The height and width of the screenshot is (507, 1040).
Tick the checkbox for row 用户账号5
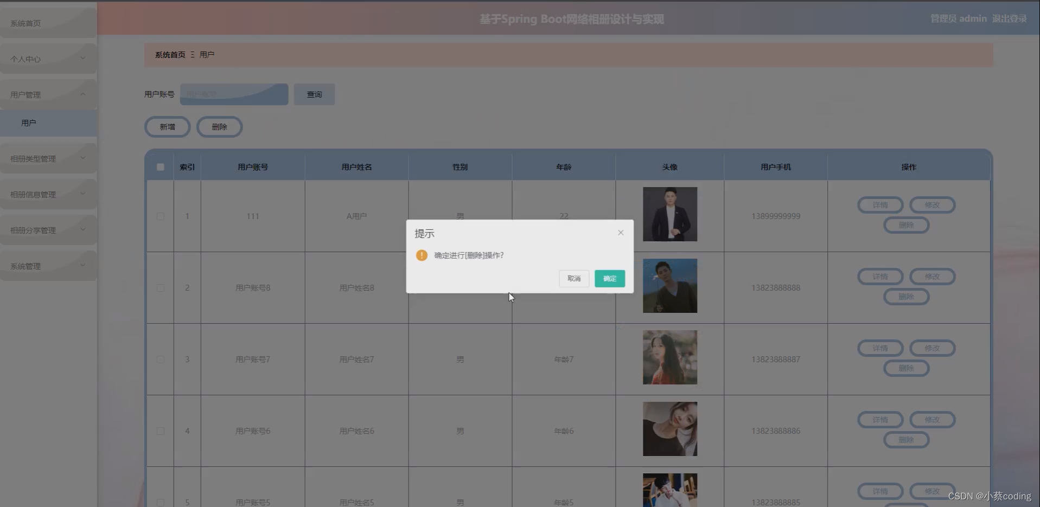160,503
